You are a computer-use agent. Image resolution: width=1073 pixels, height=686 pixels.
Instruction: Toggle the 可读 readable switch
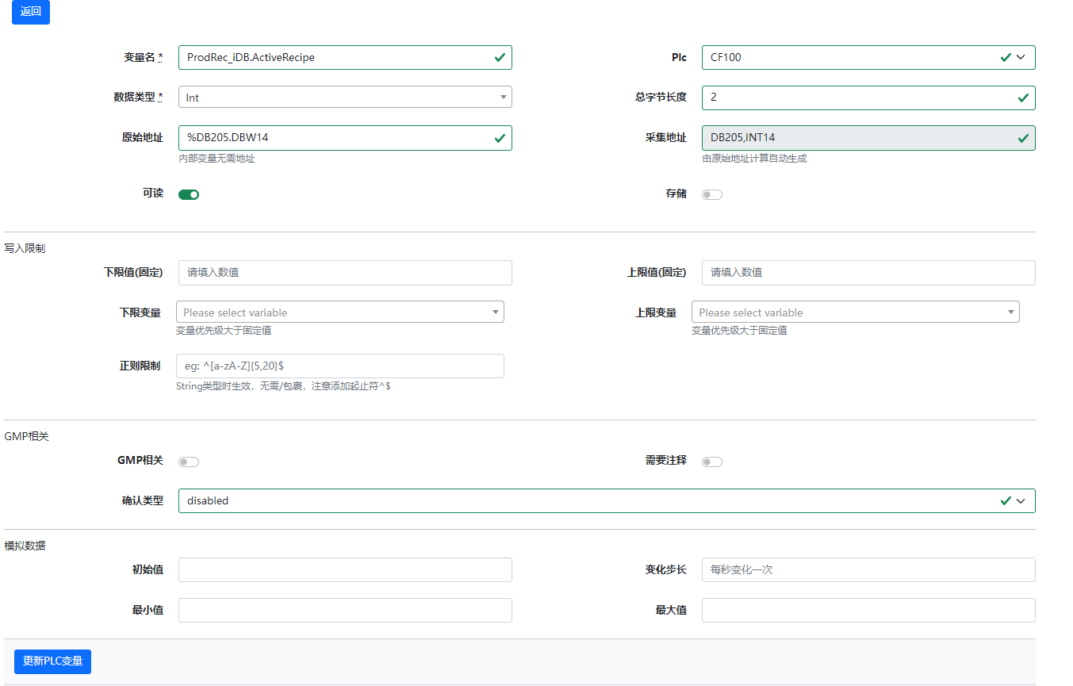[189, 194]
